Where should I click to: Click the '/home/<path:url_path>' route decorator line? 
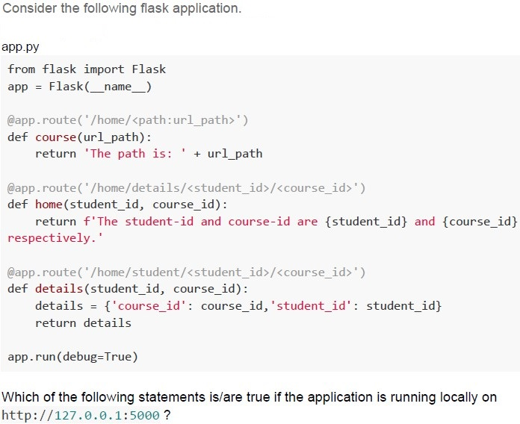click(128, 120)
